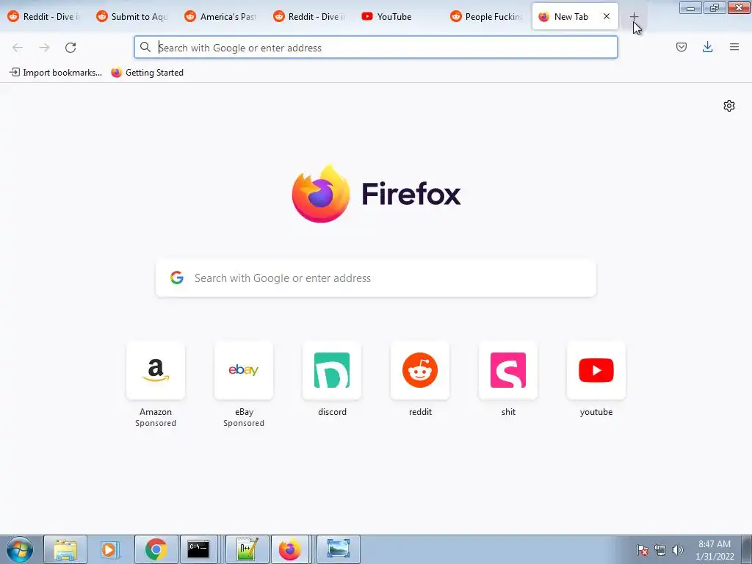This screenshot has width=752, height=564.
Task: Close the New Tab tab
Action: click(607, 16)
